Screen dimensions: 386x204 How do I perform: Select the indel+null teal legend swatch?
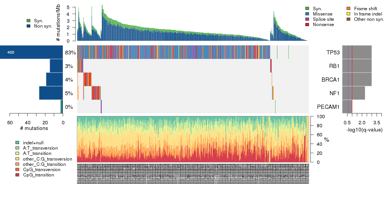coord(17,142)
